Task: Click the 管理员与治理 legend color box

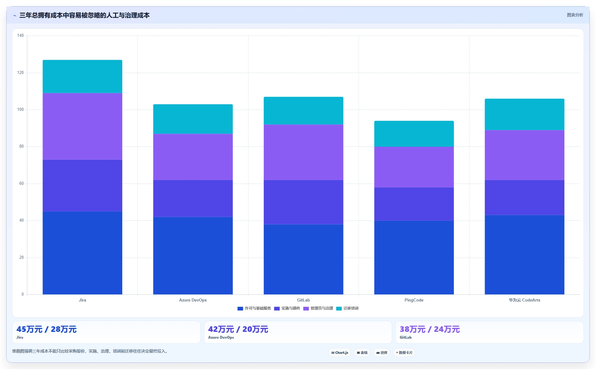Action: [306, 309]
